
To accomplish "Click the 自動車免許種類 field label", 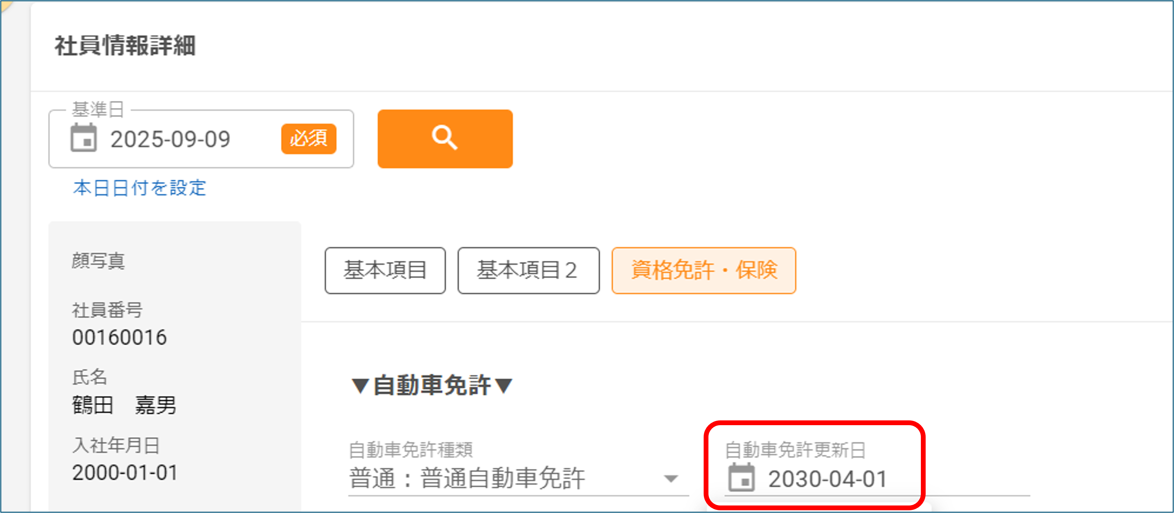I will point(410,450).
